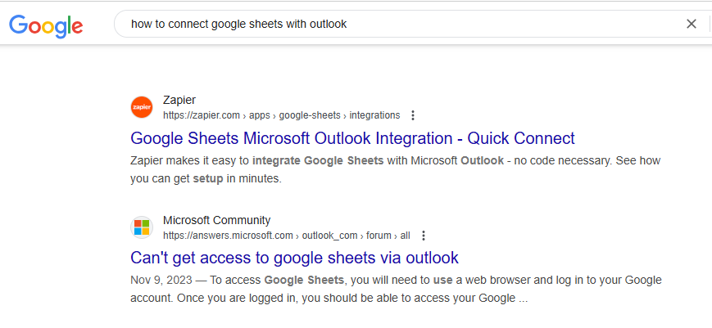Screen dimensions: 712x328
Task: Clear the search query with the X icon
Action: (x=692, y=24)
